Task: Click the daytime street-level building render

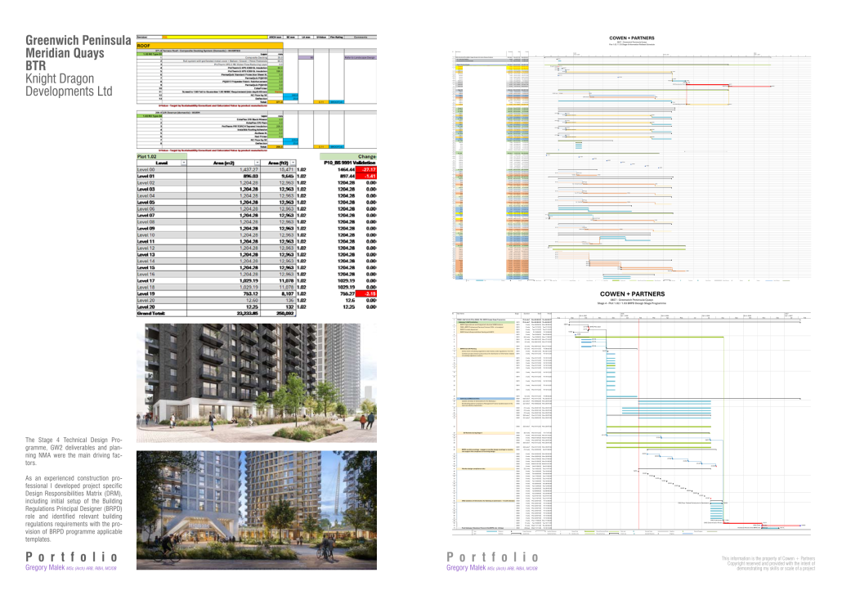Action: pyautogui.click(x=257, y=382)
